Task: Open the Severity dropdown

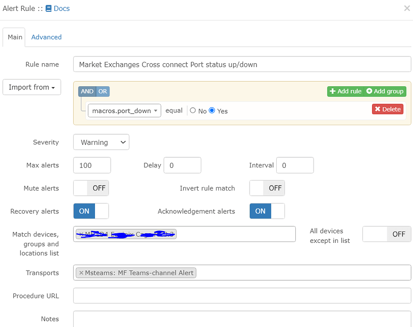Action: (x=101, y=142)
